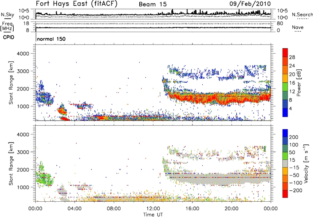The image size is (313, 217).
Task: Click "1000" on the velocity plot's range axis
Action: [23, 187]
